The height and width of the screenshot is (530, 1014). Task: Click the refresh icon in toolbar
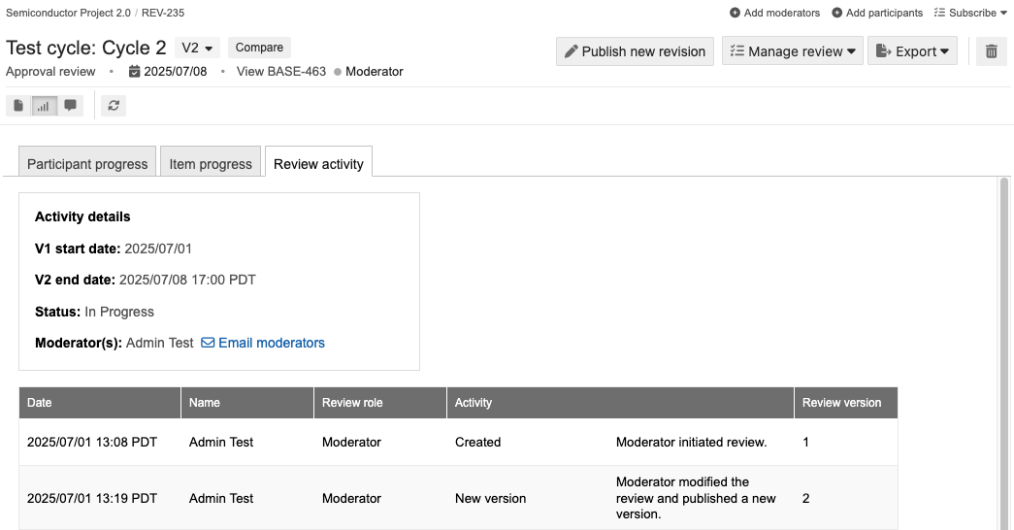coord(114,106)
